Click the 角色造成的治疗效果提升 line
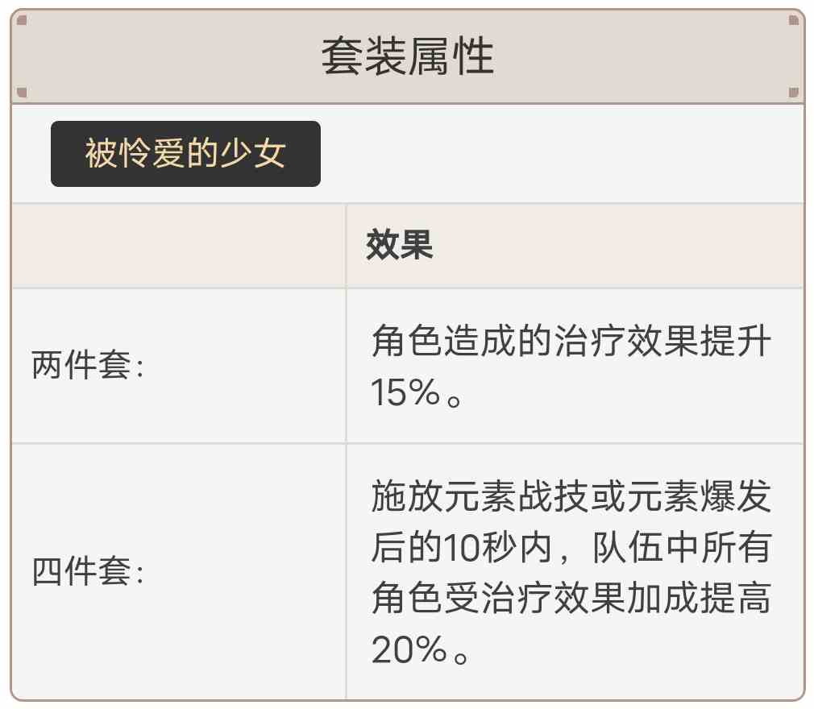 [571, 341]
